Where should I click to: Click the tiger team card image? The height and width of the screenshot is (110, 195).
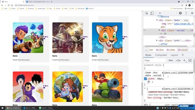(107, 38)
